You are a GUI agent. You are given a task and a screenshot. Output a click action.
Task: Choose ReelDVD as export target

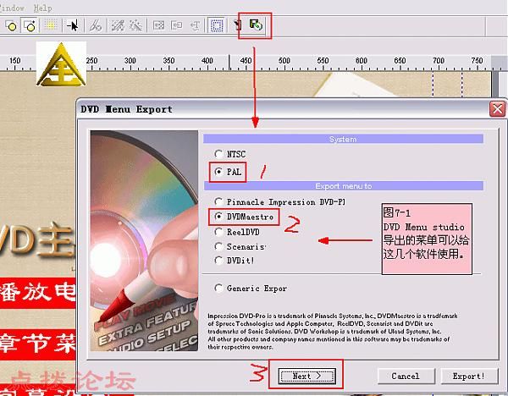tap(237, 232)
